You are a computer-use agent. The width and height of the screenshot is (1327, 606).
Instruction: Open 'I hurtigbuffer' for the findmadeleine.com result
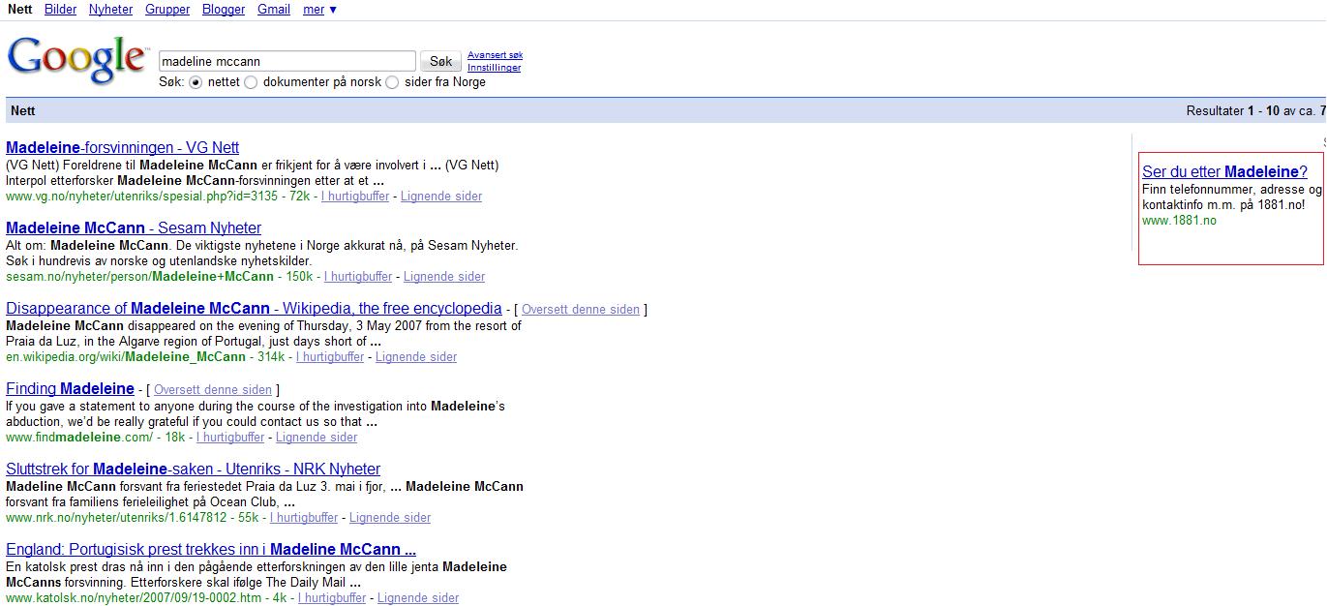point(230,438)
